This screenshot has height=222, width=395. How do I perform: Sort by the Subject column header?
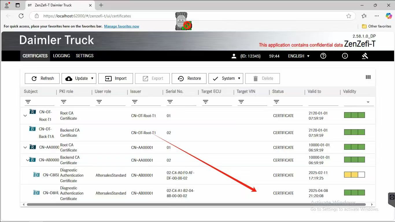tap(31, 91)
